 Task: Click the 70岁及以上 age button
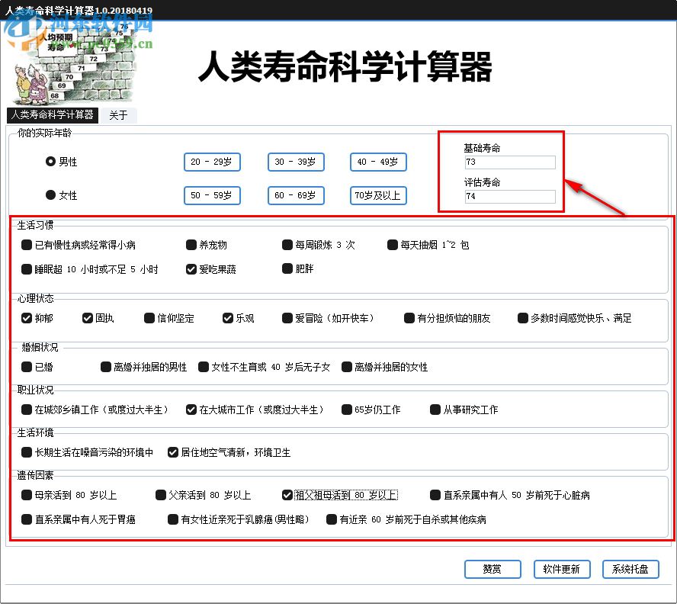tap(377, 195)
